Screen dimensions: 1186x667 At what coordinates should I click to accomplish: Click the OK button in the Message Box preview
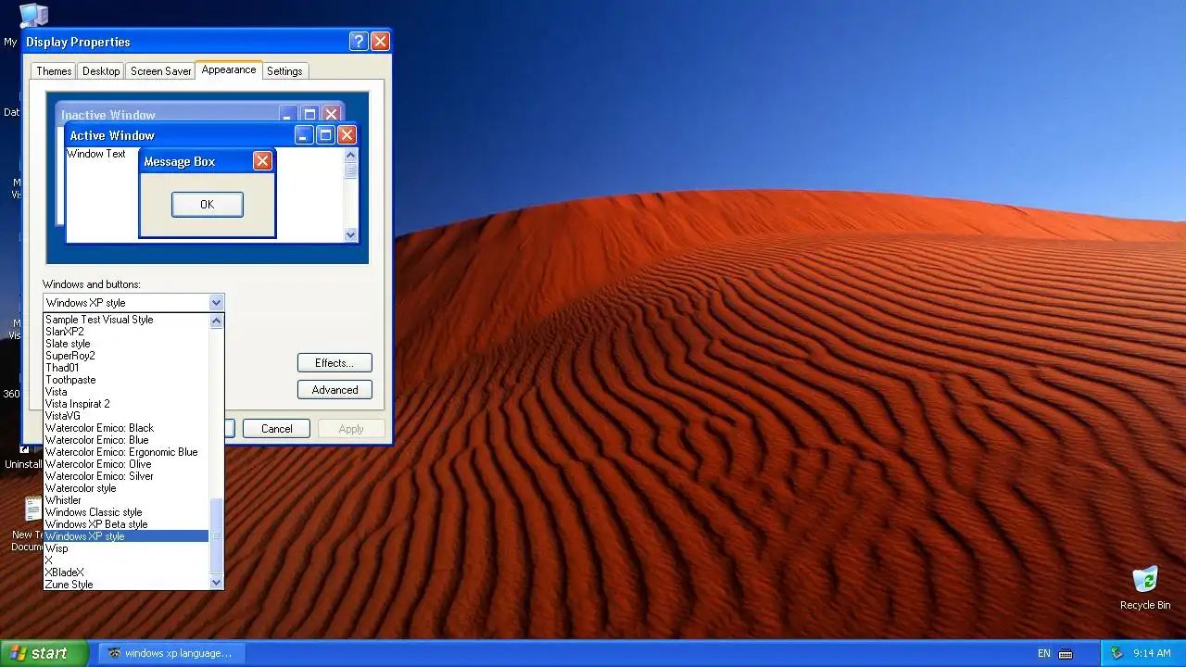[x=208, y=205]
